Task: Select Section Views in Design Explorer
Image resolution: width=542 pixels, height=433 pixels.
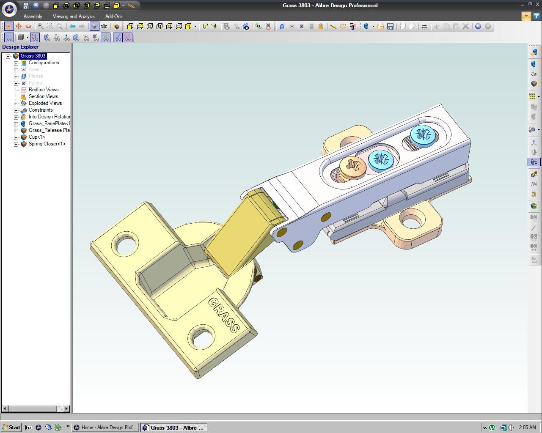Action: tap(43, 96)
